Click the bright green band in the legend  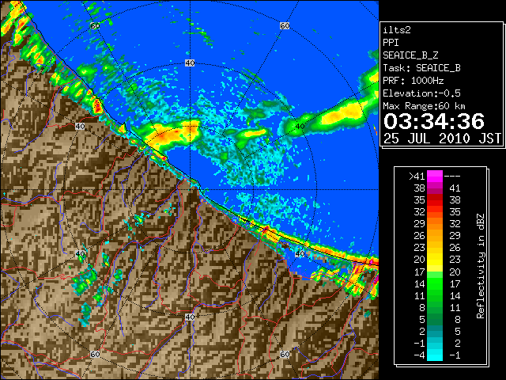[x=435, y=283]
